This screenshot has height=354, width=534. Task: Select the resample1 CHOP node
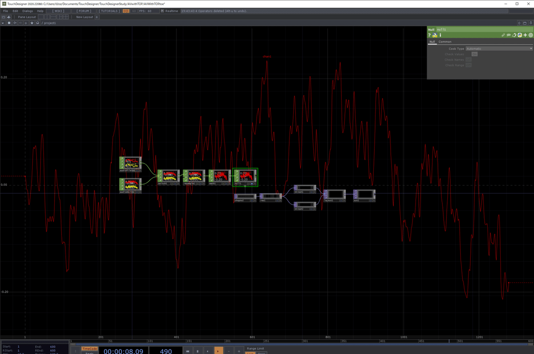tap(194, 177)
